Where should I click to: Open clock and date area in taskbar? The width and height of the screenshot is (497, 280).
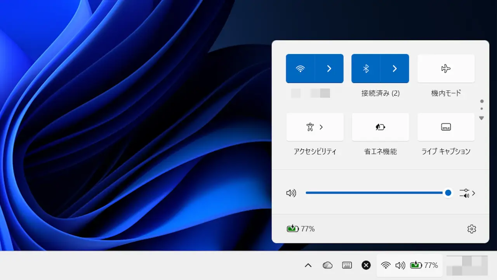pyautogui.click(x=467, y=265)
